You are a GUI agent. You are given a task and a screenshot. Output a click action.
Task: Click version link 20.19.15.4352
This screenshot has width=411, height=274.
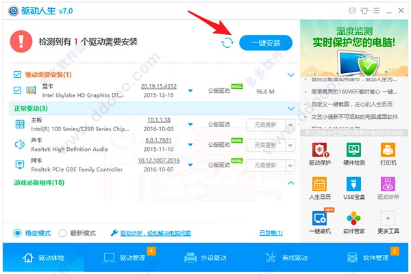point(159,86)
